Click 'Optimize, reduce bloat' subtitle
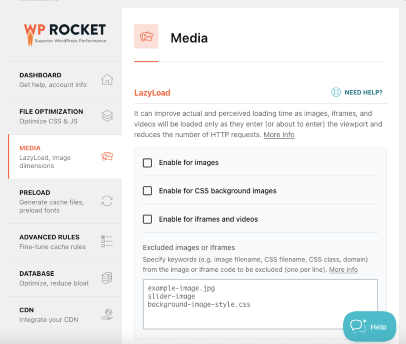 pyautogui.click(x=54, y=283)
